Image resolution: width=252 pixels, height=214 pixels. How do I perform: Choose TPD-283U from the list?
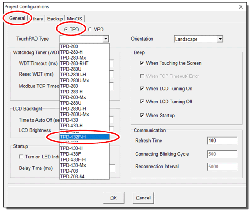click(84, 103)
